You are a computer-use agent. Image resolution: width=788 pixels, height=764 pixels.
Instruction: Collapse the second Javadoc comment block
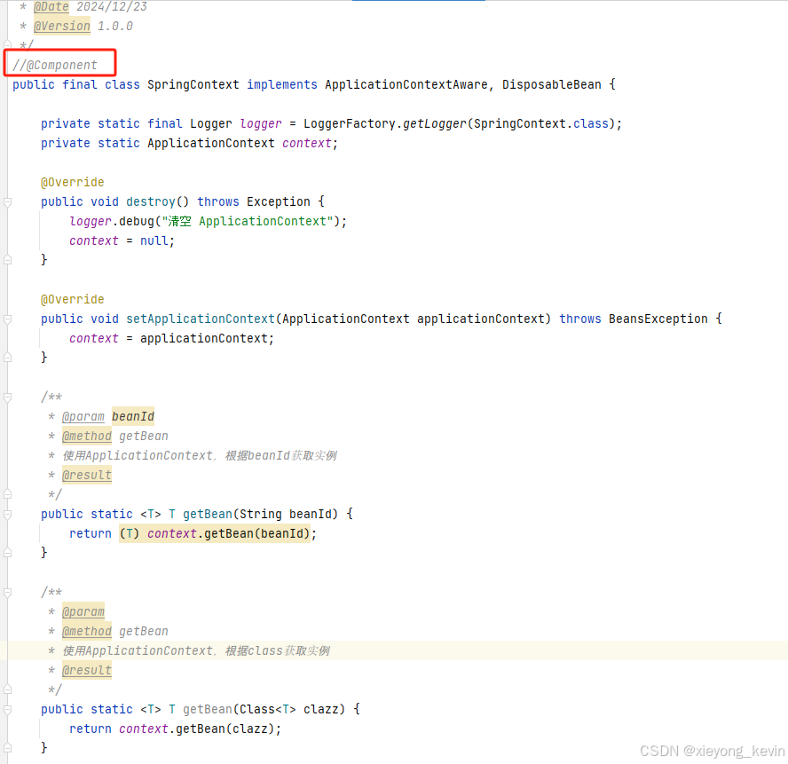pyautogui.click(x=7, y=592)
